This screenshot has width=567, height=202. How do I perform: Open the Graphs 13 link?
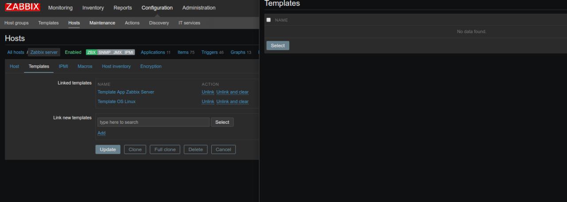click(241, 52)
